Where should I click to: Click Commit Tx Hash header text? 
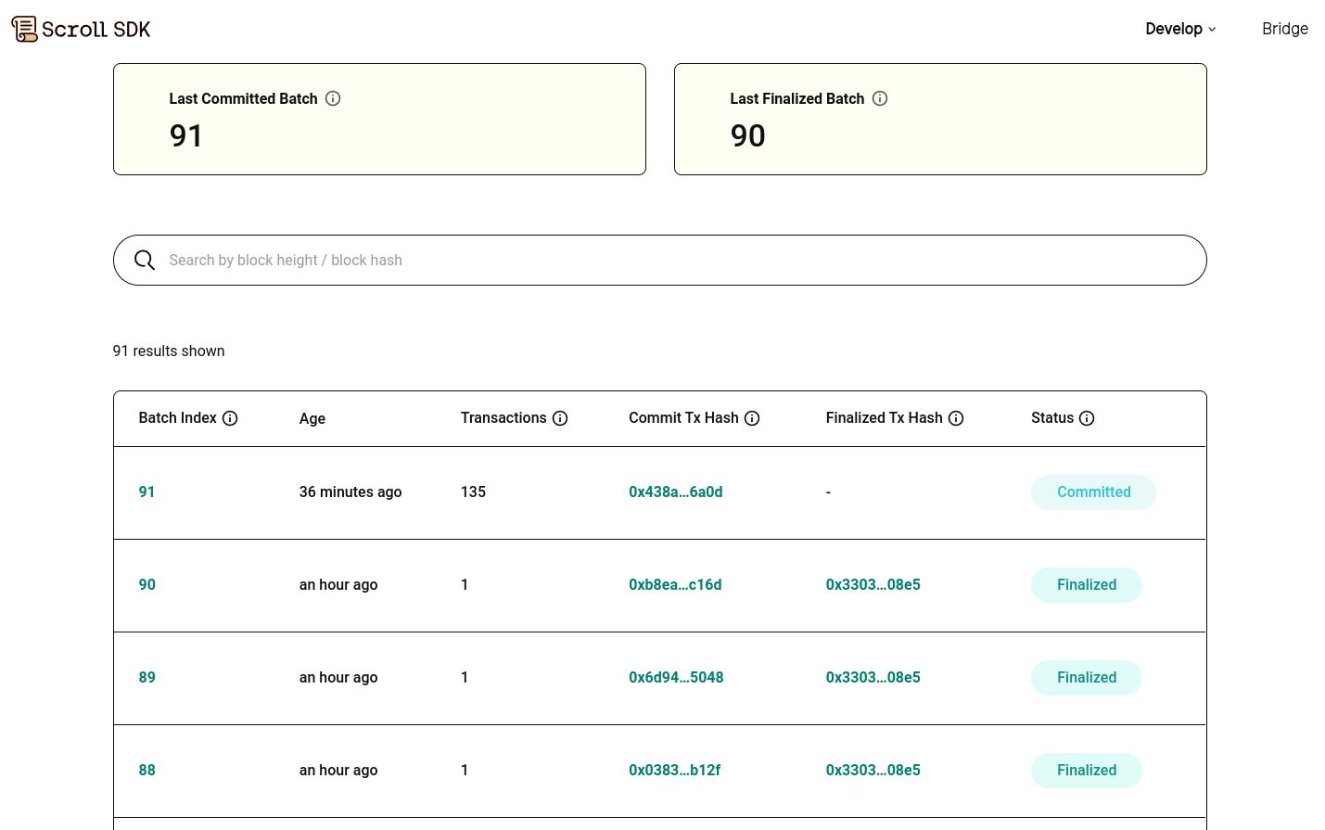point(683,418)
